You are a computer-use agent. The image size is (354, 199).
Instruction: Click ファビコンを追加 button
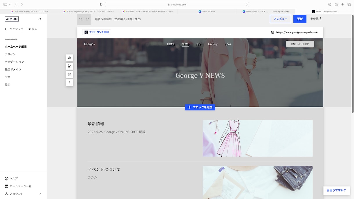[x=97, y=32]
